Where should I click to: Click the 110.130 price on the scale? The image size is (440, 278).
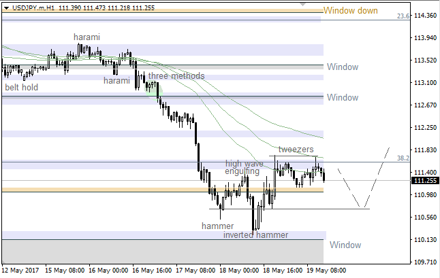(x=426, y=240)
